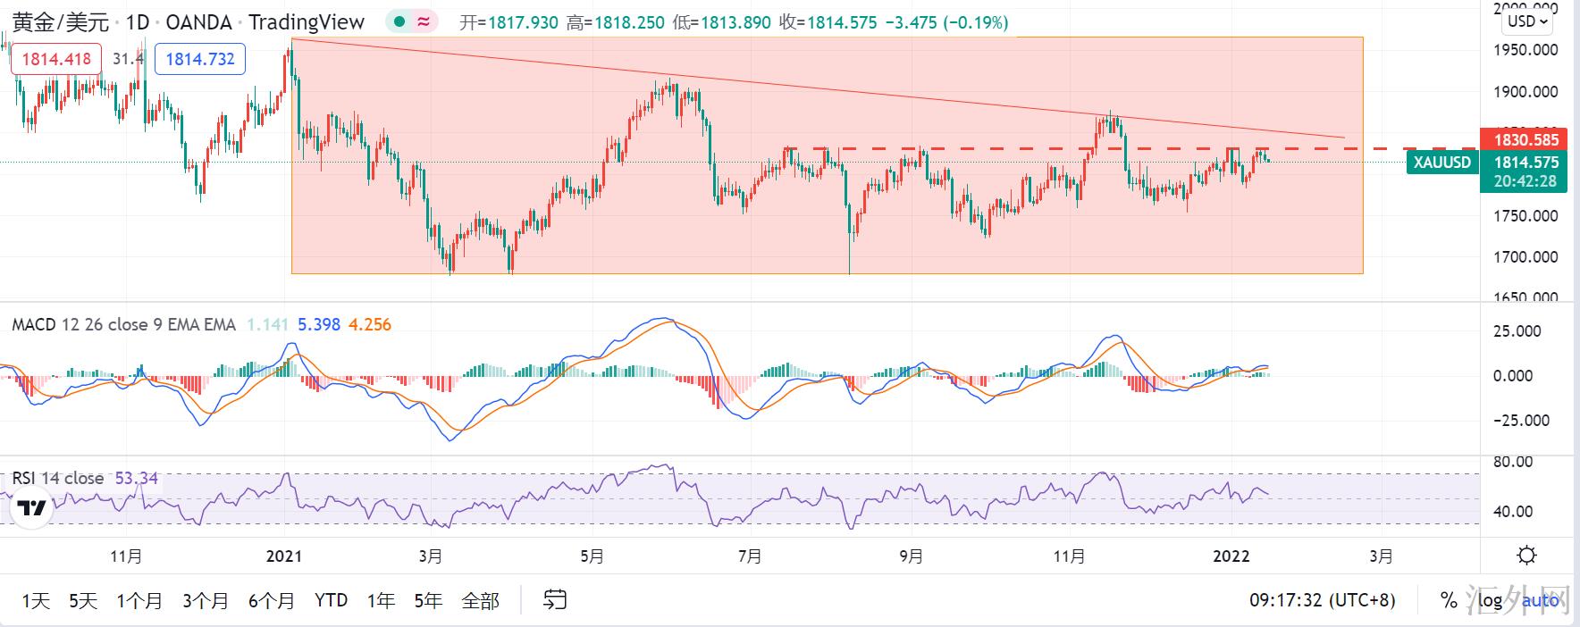Expand the MACD 12 26 indicator legend
This screenshot has width=1580, height=627.
point(123,325)
